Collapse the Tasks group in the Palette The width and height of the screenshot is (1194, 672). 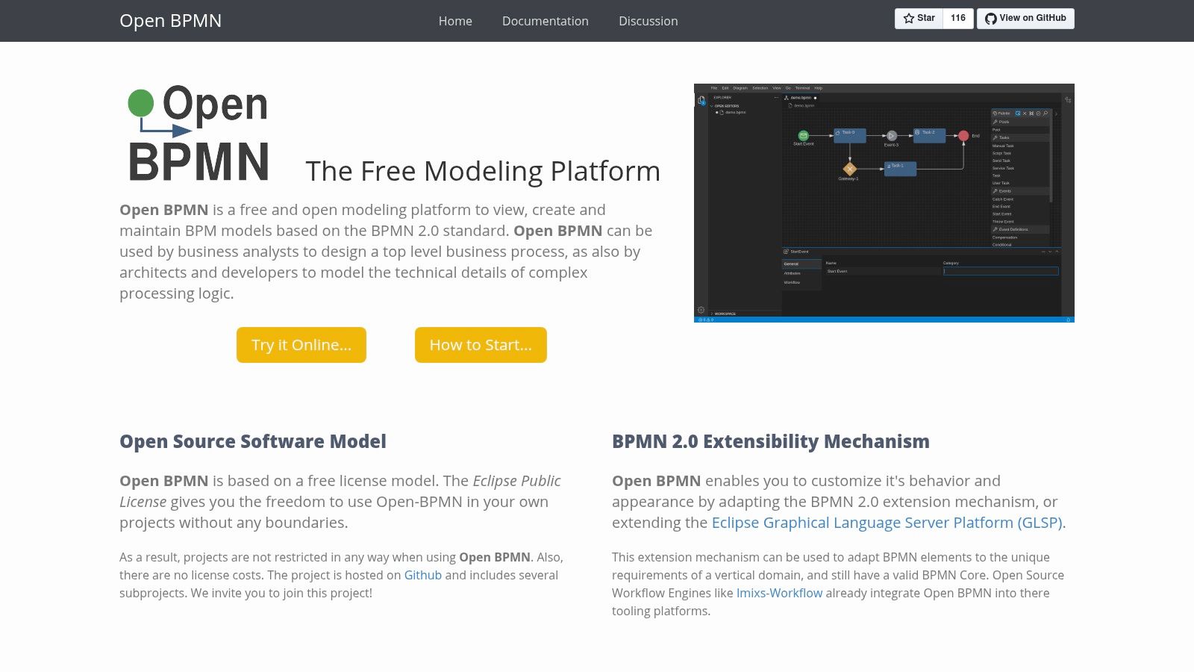(x=1002, y=137)
